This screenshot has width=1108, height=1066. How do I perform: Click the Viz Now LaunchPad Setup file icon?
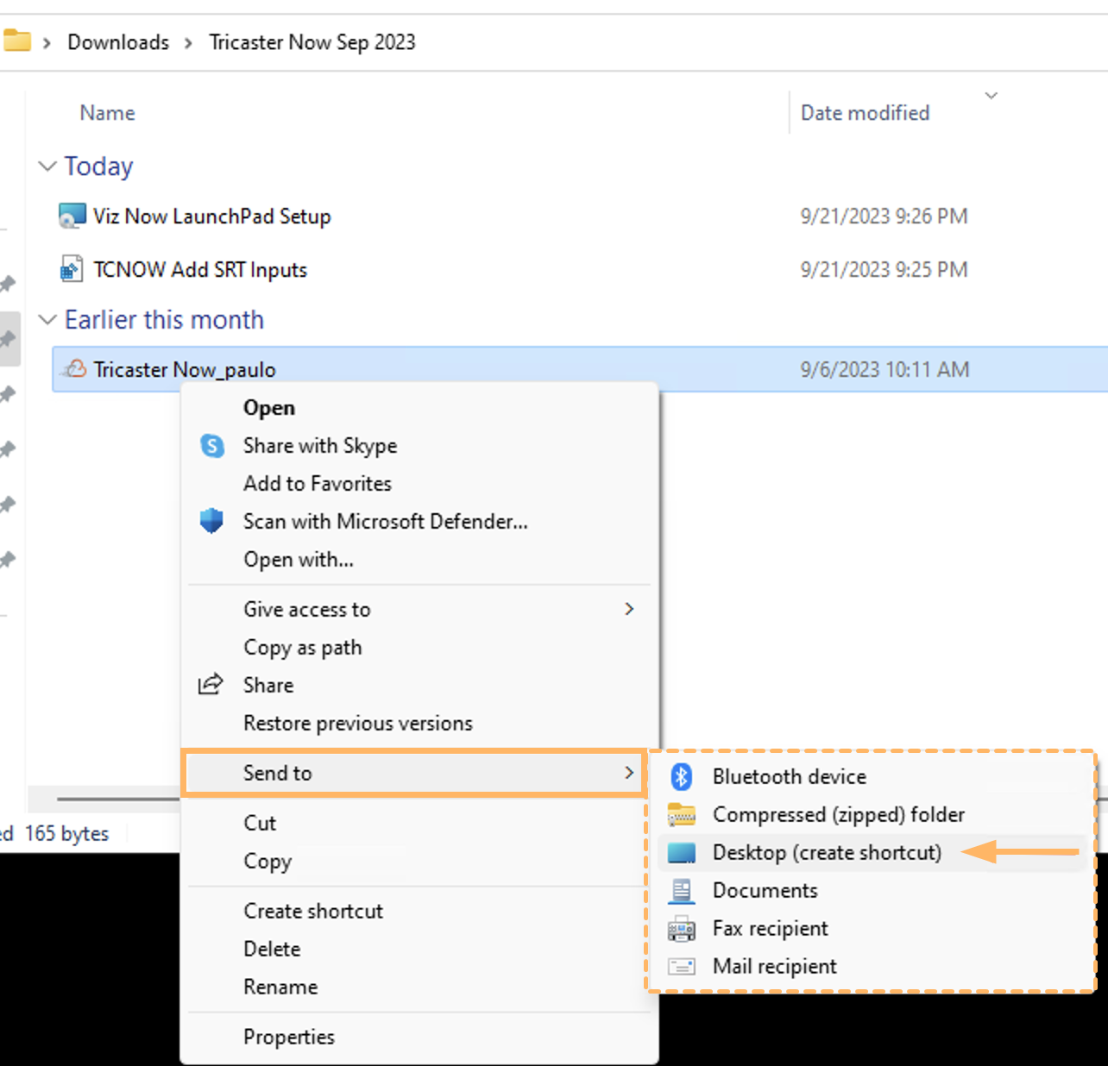[72, 216]
